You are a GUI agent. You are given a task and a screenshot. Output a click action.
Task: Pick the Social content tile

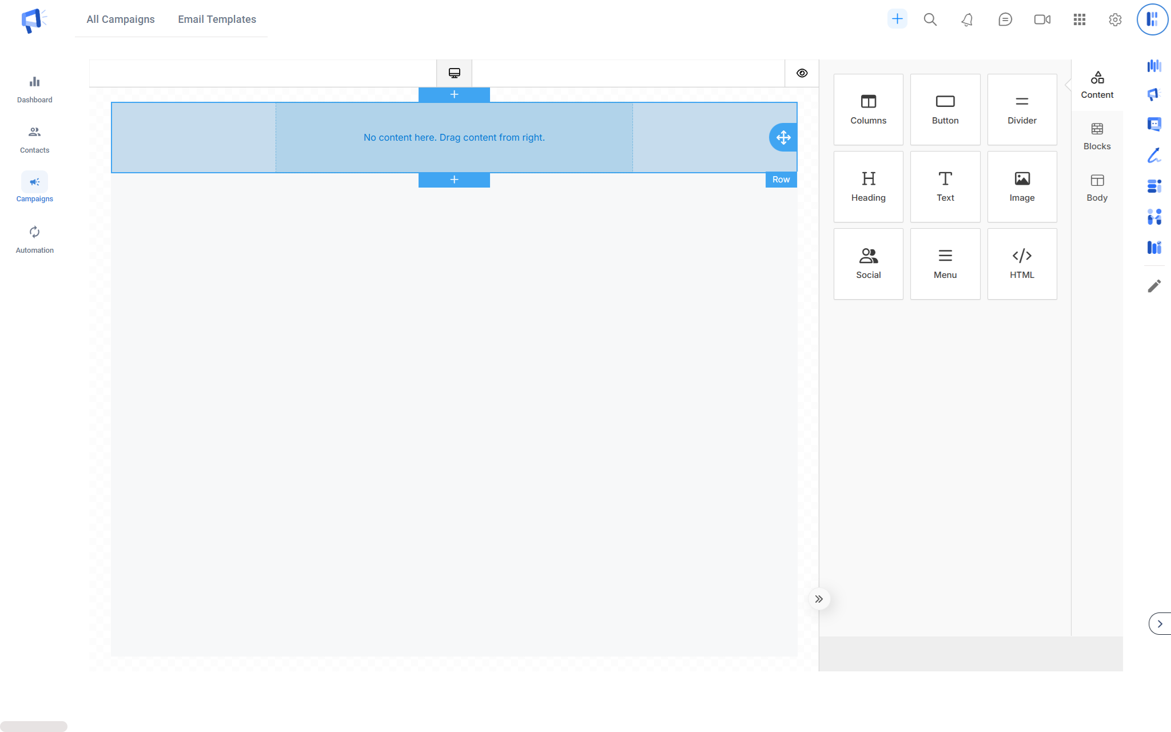(x=868, y=264)
